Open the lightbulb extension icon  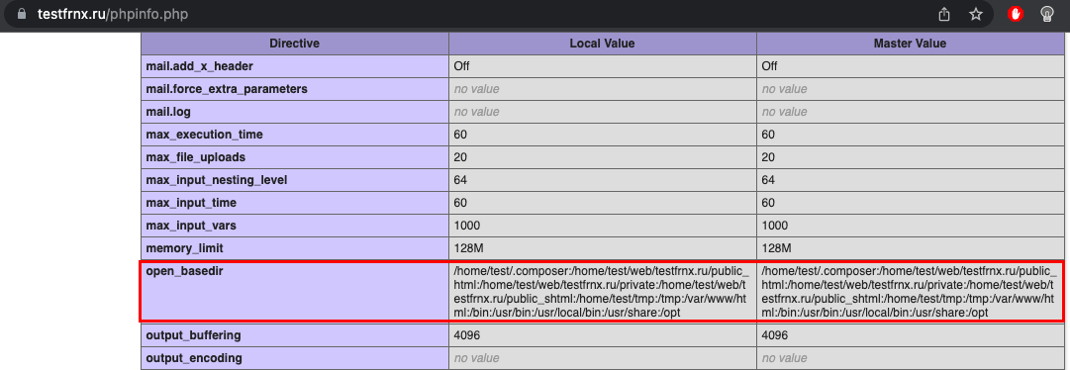(x=1046, y=14)
